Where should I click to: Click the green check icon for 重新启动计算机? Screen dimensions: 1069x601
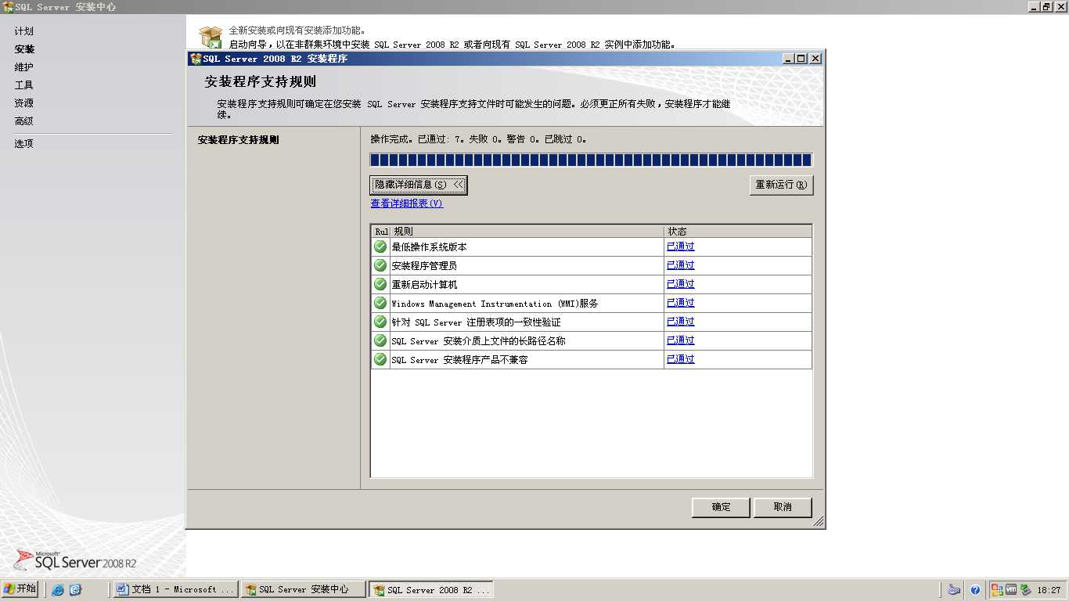click(x=380, y=284)
